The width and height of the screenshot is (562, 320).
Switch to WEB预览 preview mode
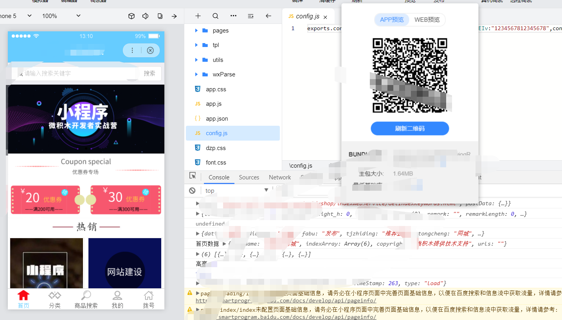coord(427,20)
